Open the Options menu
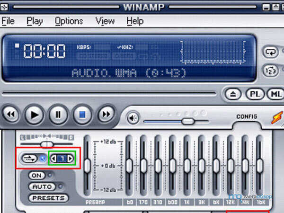 click(x=69, y=21)
